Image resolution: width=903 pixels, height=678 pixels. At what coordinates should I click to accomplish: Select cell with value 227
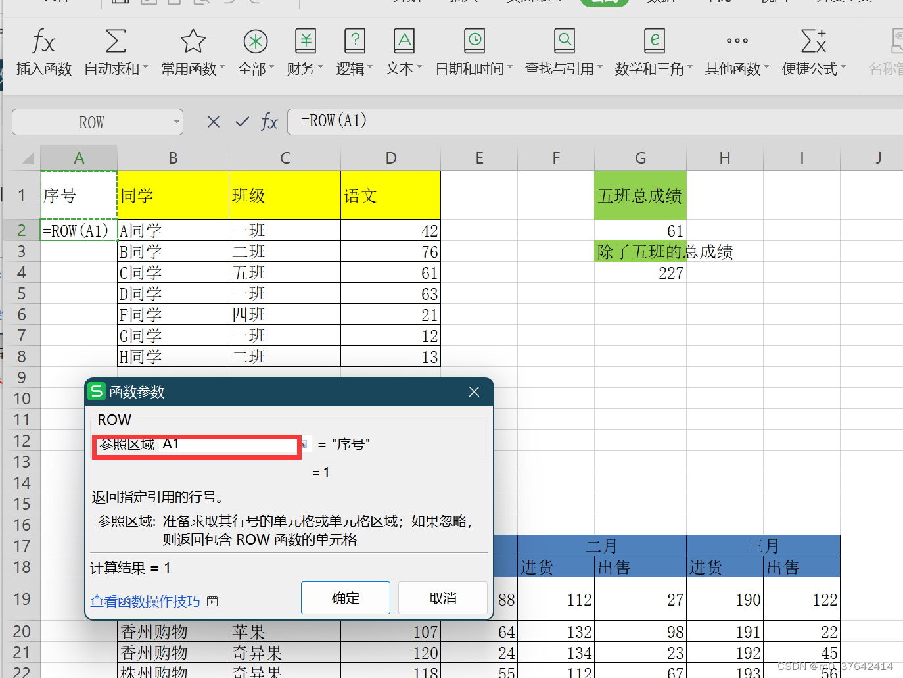(x=640, y=272)
